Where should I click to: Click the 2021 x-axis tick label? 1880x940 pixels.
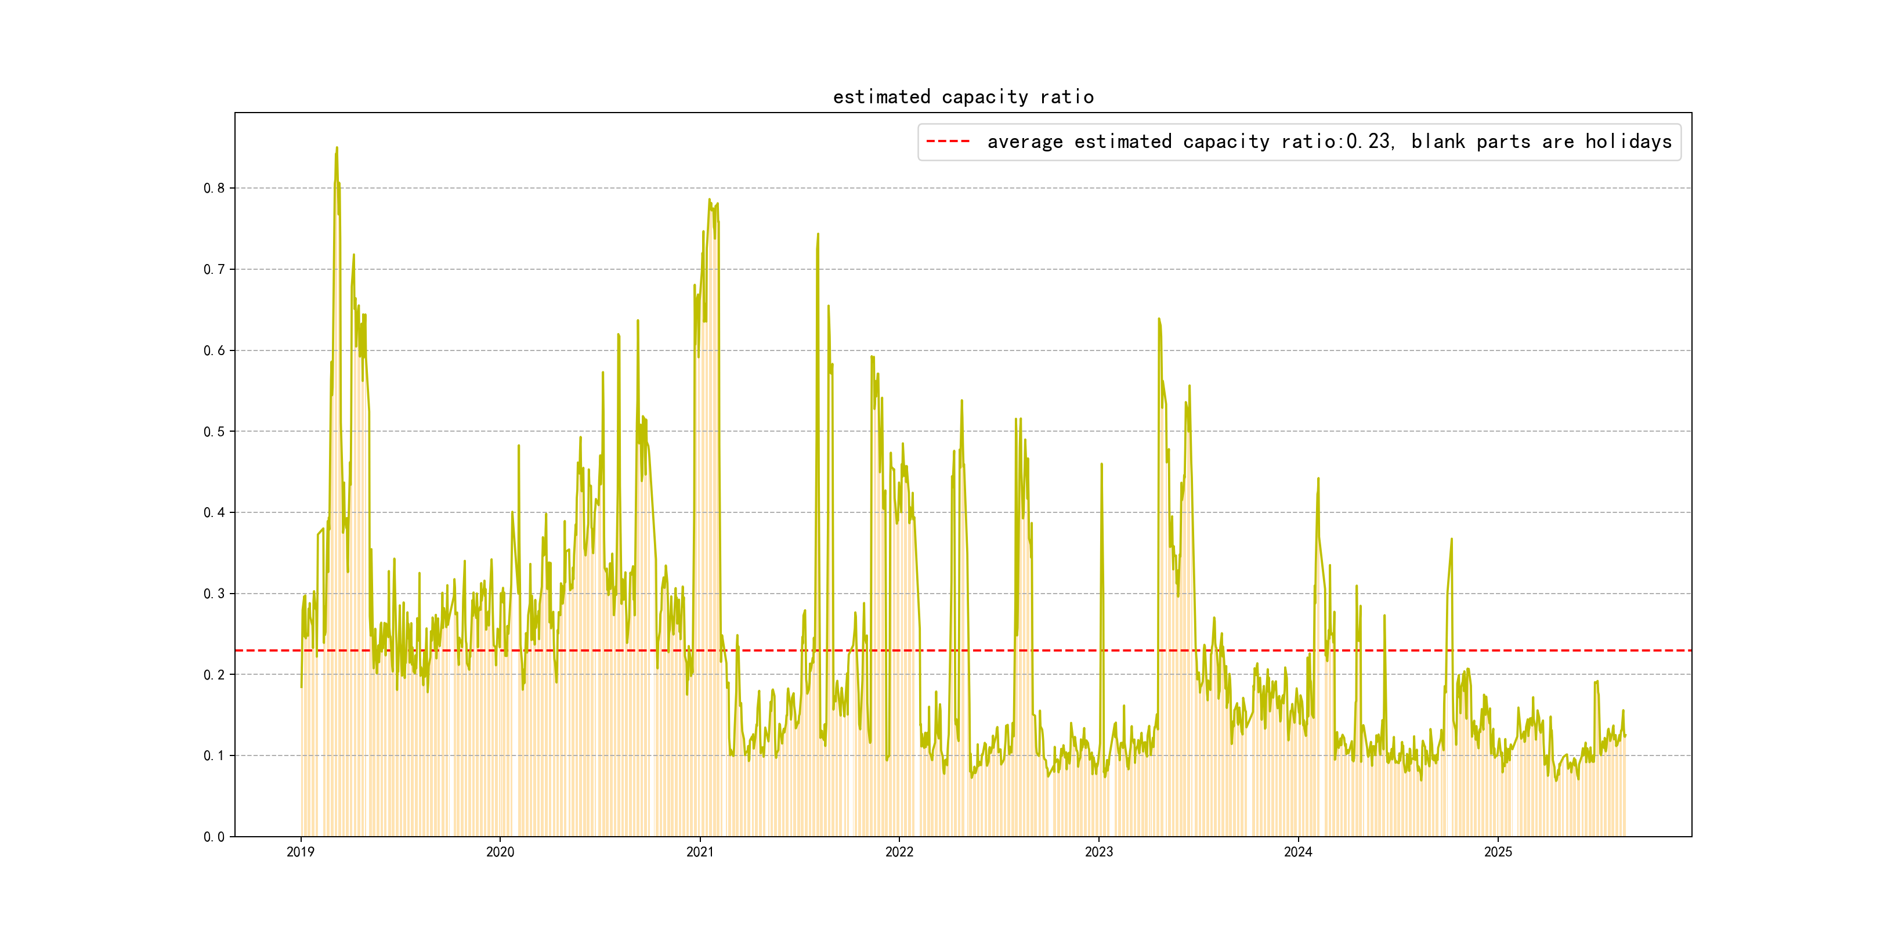pyautogui.click(x=700, y=852)
